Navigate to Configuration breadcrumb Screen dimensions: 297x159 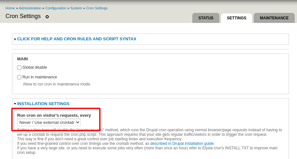pyautogui.click(x=56, y=8)
